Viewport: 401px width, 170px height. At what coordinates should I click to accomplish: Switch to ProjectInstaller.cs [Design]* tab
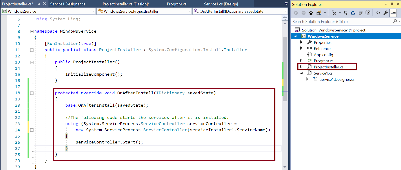point(126,4)
